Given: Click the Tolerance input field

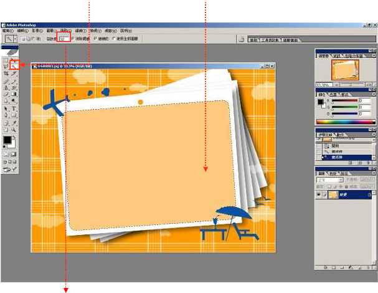Looking at the screenshot, I should [x=63, y=39].
